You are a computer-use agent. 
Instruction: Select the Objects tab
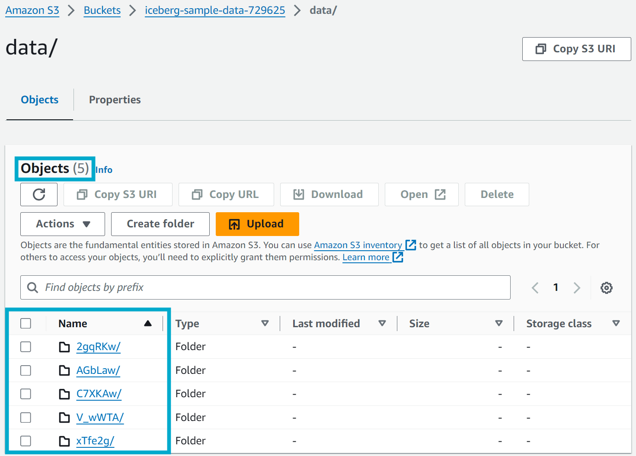click(40, 100)
